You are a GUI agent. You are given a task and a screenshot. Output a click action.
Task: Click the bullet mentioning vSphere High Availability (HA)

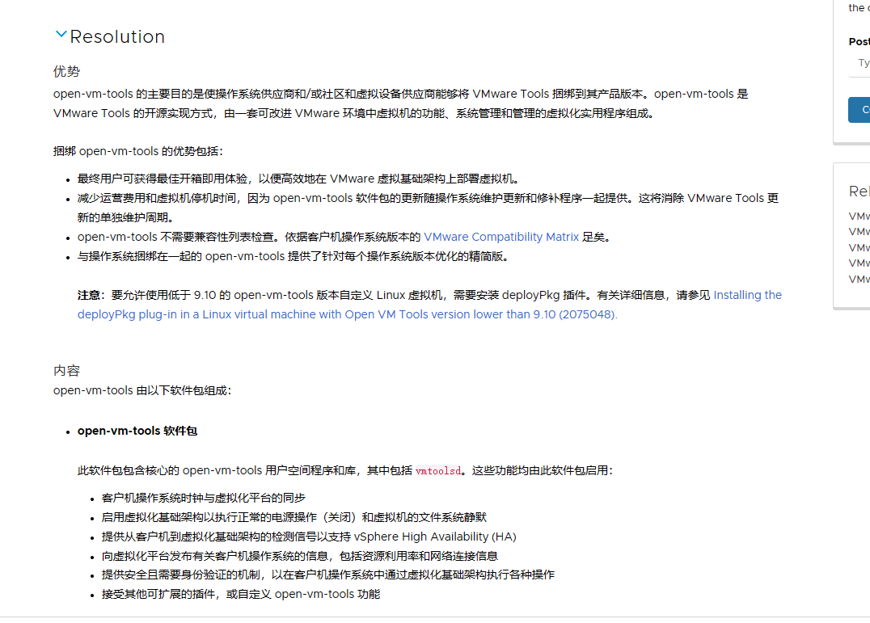click(x=309, y=537)
